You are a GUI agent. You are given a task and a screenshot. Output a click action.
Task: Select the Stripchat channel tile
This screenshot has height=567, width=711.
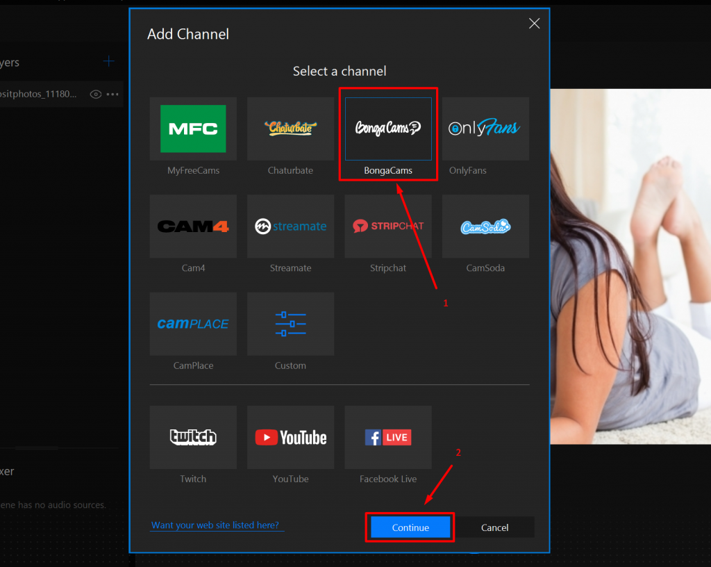click(x=388, y=227)
